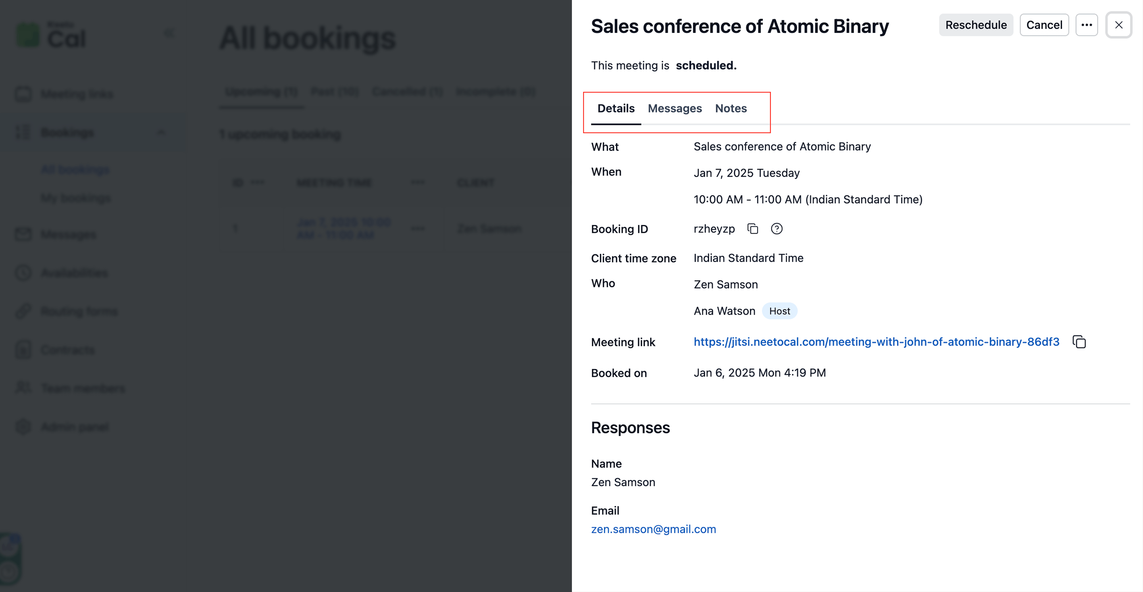Open the jitsi meeting link
The width and height of the screenshot is (1143, 592).
click(876, 342)
